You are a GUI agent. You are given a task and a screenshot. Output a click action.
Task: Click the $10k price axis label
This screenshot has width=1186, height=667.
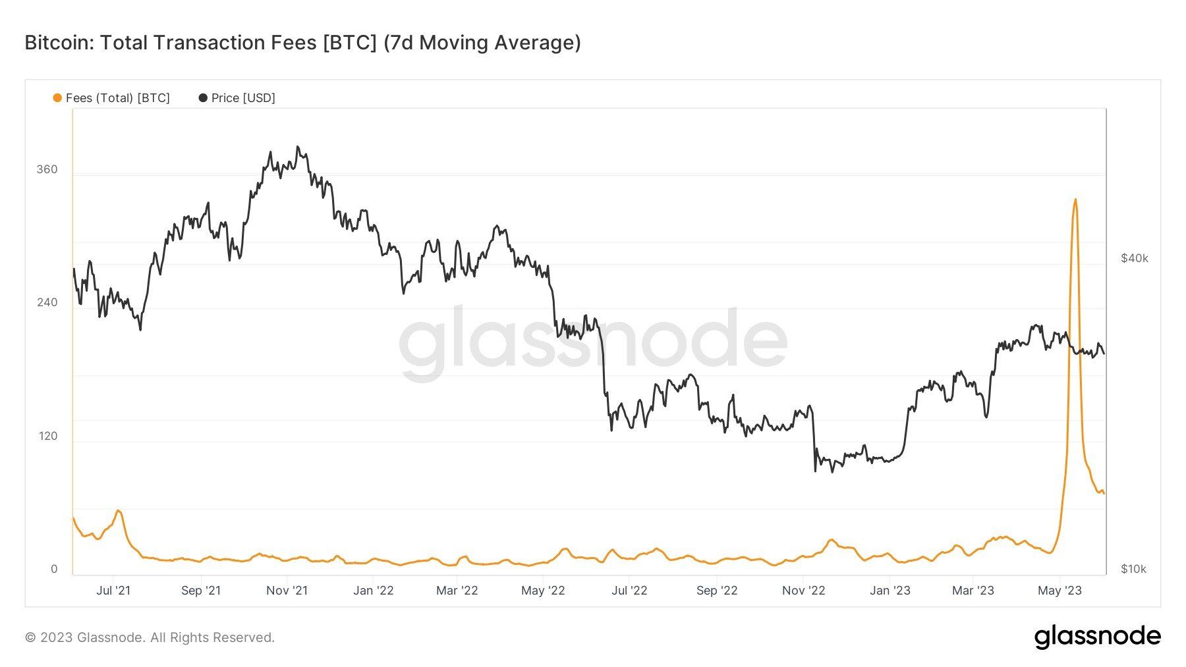pyautogui.click(x=1133, y=569)
